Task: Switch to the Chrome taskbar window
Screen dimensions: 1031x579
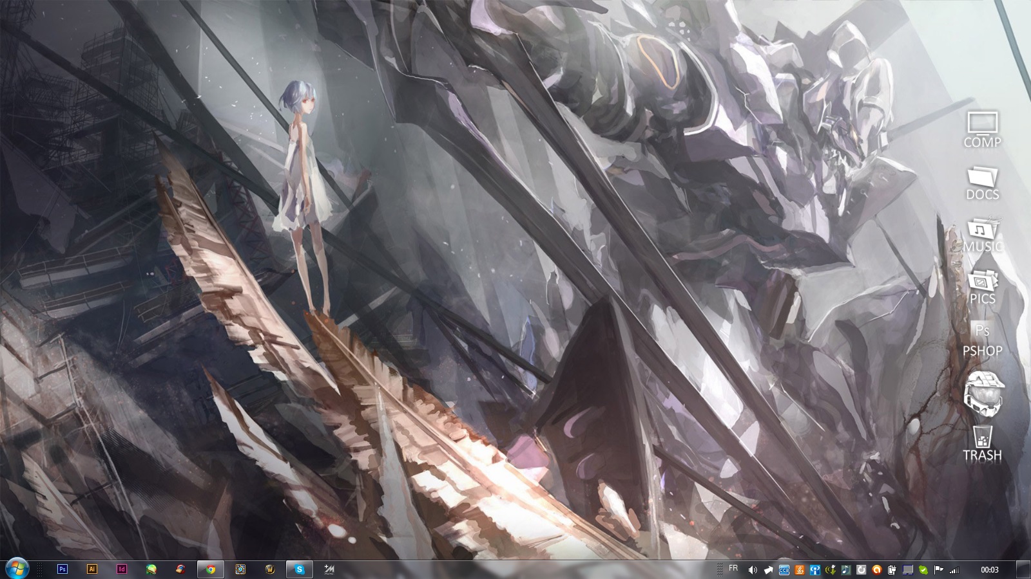Action: click(x=211, y=569)
